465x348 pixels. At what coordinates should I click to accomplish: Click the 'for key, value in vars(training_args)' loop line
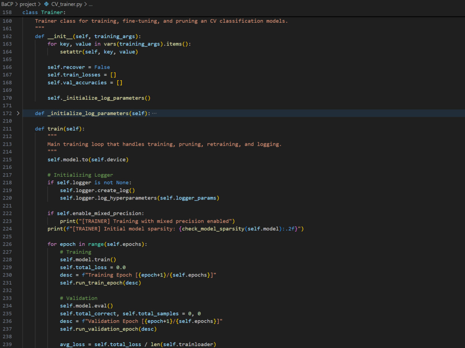click(119, 44)
